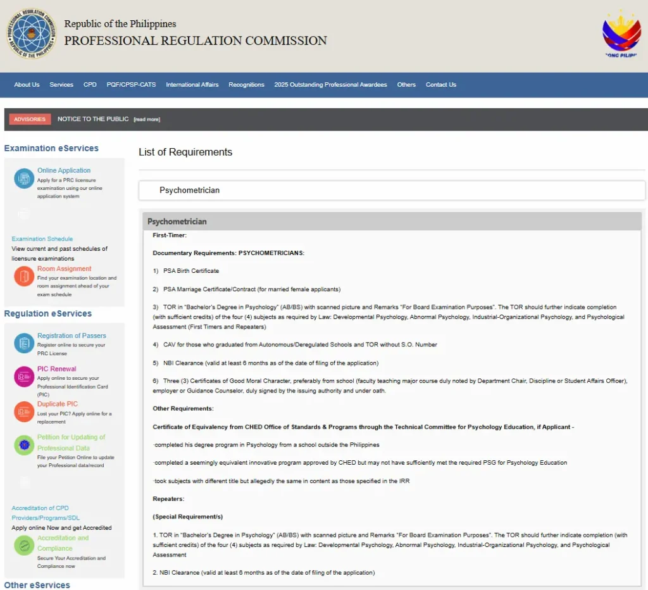The height and width of the screenshot is (590, 648).
Task: Click Three Certificates of Good Moral Character item
Action: coord(390,386)
